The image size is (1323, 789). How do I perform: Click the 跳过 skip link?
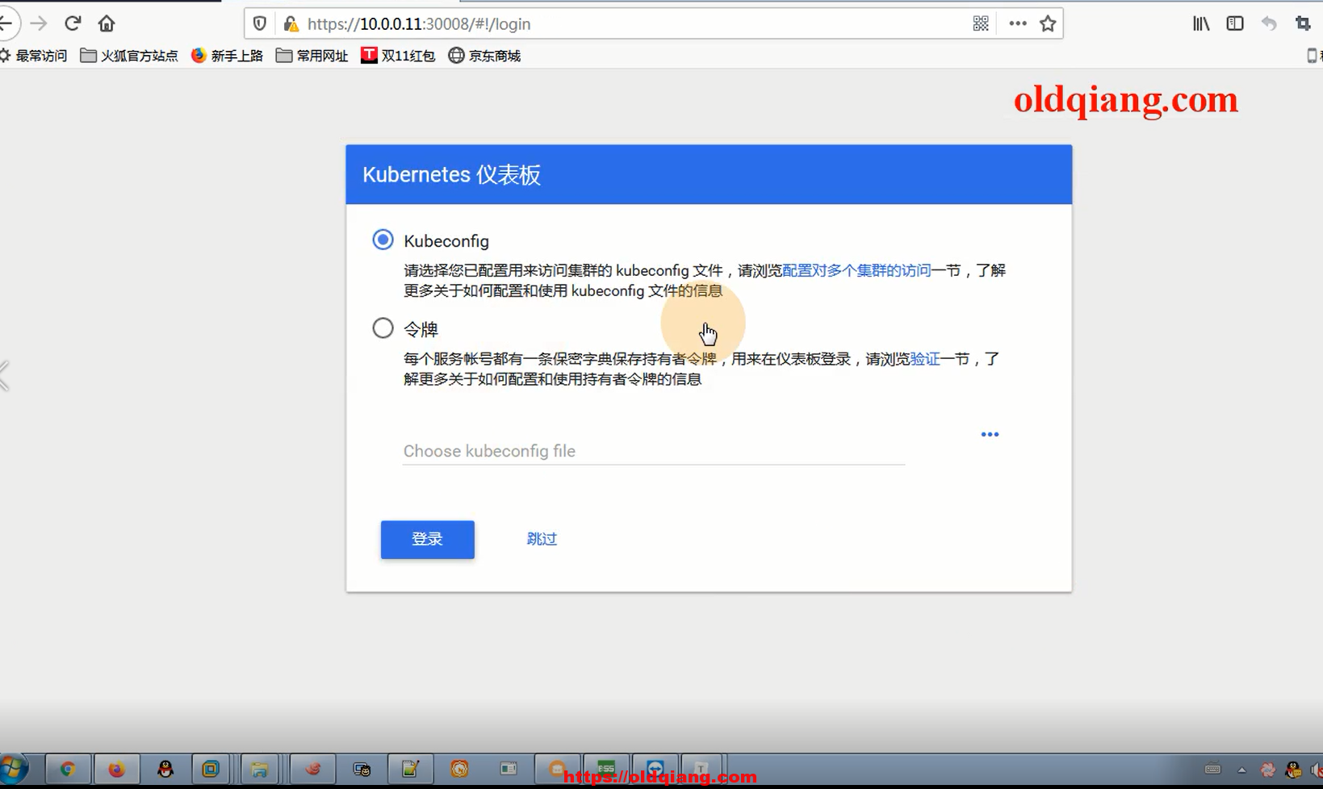click(x=542, y=539)
